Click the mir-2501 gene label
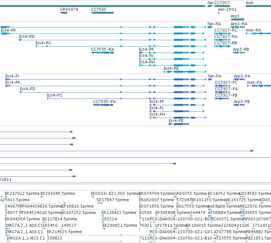 click(x=227, y=10)
